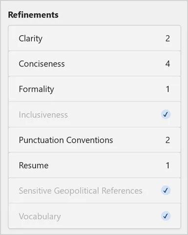Click the Inclusiveness label text
Image resolution: width=188 pixels, height=235 pixels.
43,115
